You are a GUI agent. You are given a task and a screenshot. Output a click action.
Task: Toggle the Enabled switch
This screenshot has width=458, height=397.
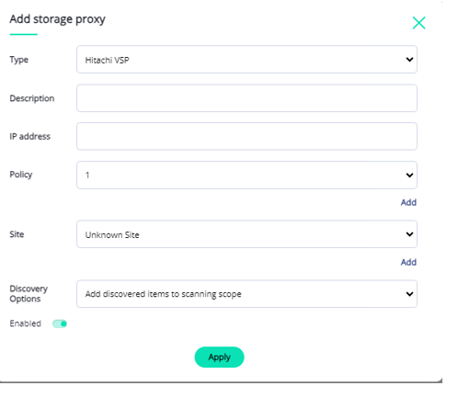click(x=60, y=323)
